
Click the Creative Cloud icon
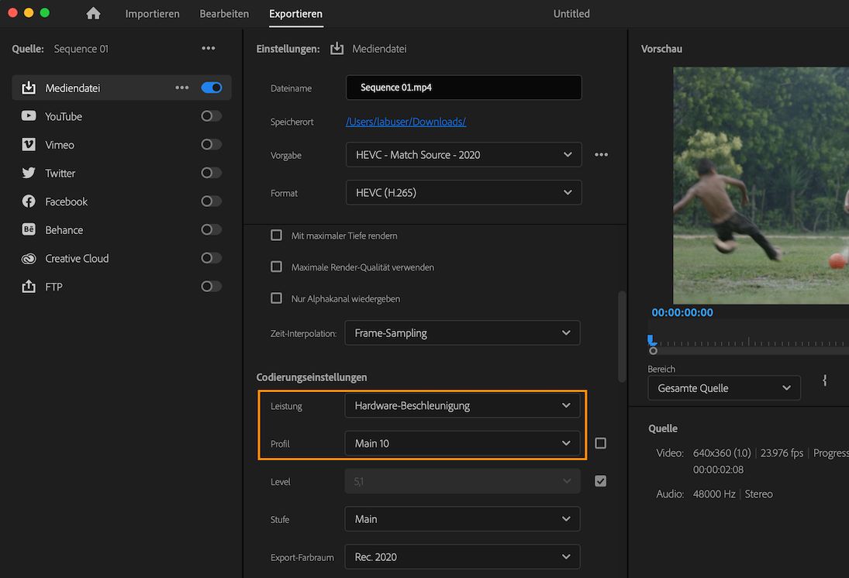[x=29, y=259]
